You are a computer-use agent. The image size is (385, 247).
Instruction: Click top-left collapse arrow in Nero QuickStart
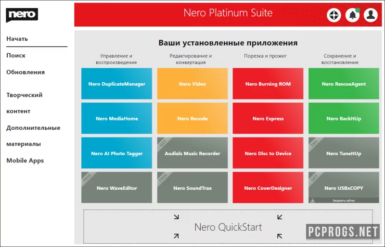click(x=176, y=217)
